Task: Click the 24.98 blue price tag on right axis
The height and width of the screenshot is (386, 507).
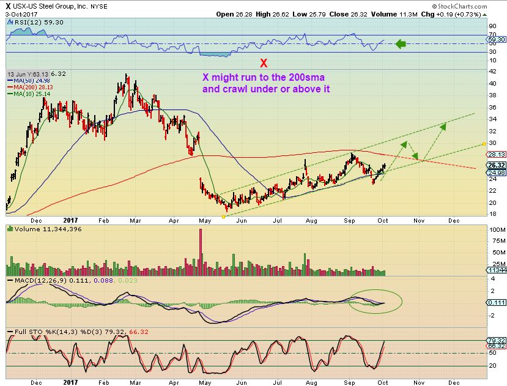Action: tap(497, 173)
